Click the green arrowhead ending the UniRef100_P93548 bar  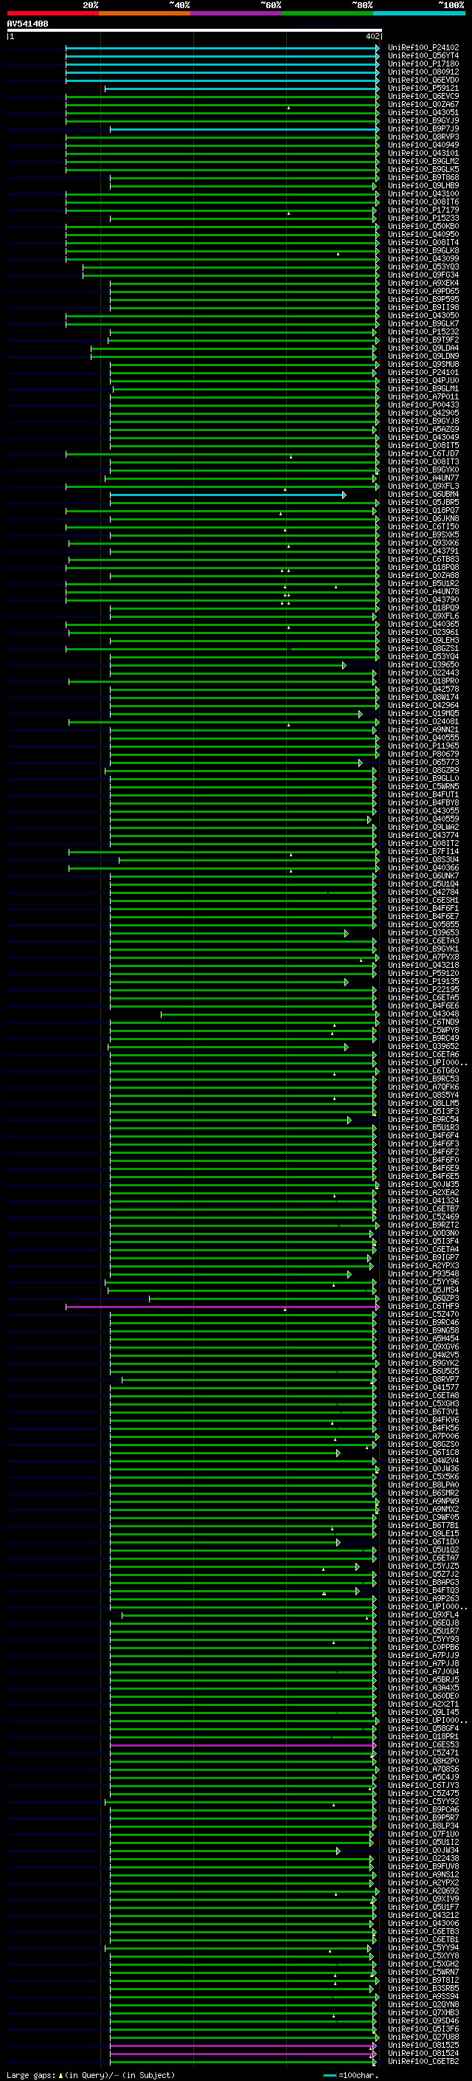[350, 1274]
